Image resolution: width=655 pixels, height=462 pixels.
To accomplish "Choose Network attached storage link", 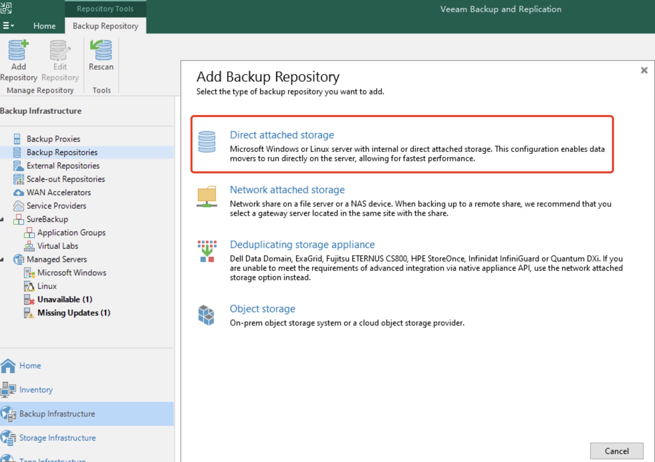I will [x=287, y=190].
